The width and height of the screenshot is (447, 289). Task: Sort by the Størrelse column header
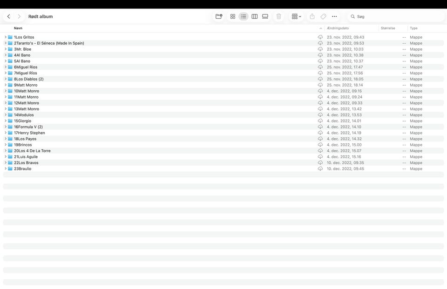[388, 28]
